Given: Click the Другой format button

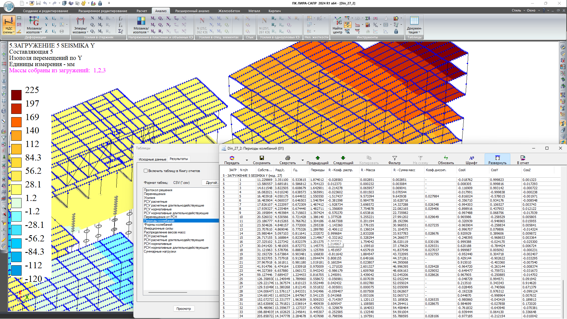Looking at the screenshot, I should (x=211, y=183).
